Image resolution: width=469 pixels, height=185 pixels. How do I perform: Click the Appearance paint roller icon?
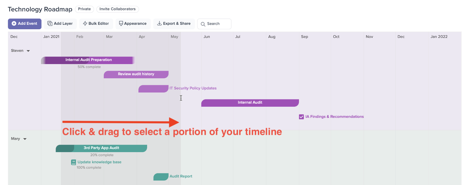point(121,24)
